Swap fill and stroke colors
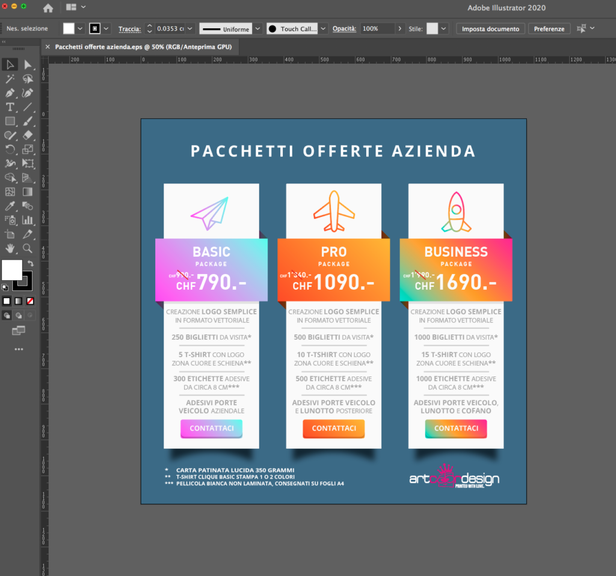 [x=30, y=264]
